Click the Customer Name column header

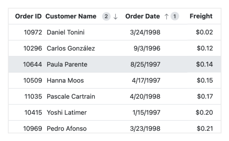click(x=71, y=16)
